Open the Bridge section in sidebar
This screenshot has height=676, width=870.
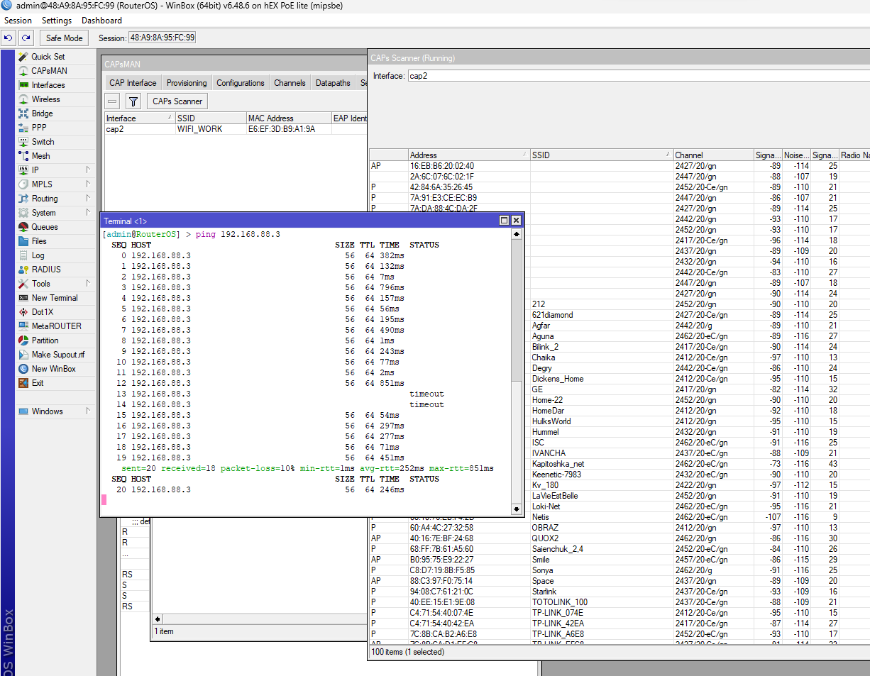pyautogui.click(x=42, y=113)
